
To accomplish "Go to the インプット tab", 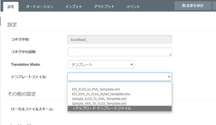I will click(73, 7).
